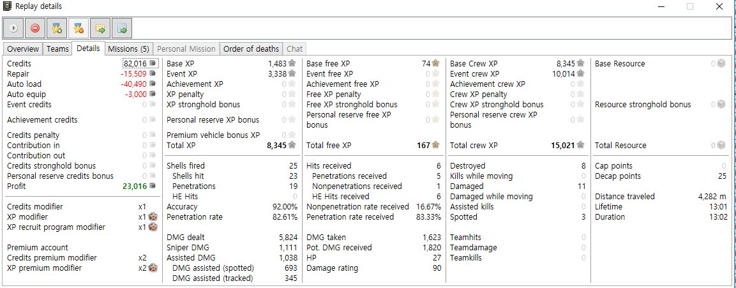736x288 pixels.
Task: Open the Missions (5) tab
Action: [x=128, y=49]
